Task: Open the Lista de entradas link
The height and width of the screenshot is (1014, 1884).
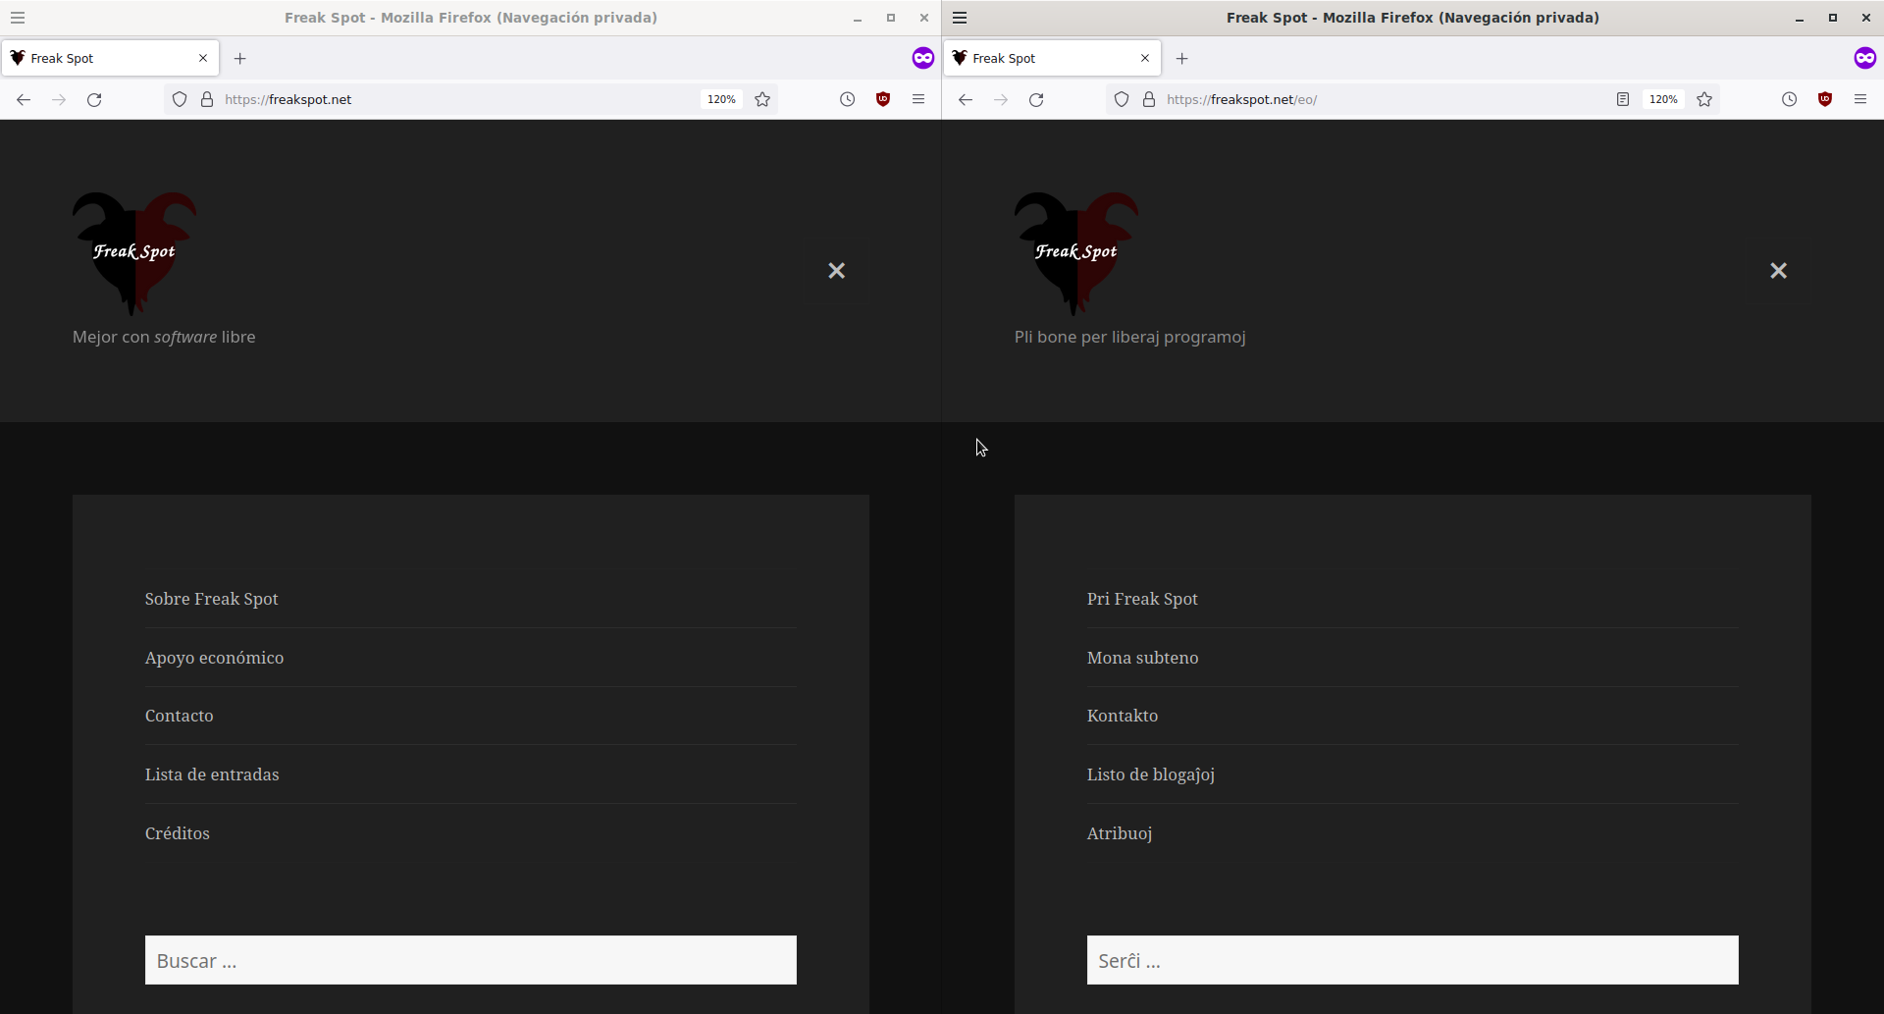Action: coord(212,774)
